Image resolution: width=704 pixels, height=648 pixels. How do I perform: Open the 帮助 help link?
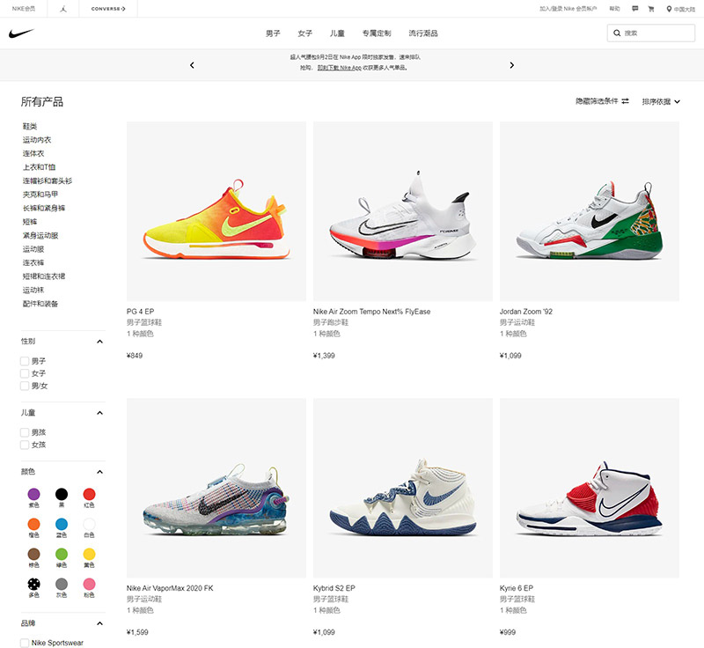click(614, 9)
